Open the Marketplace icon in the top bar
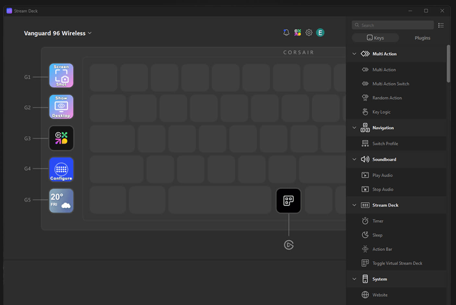The width and height of the screenshot is (456, 305). pos(297,32)
